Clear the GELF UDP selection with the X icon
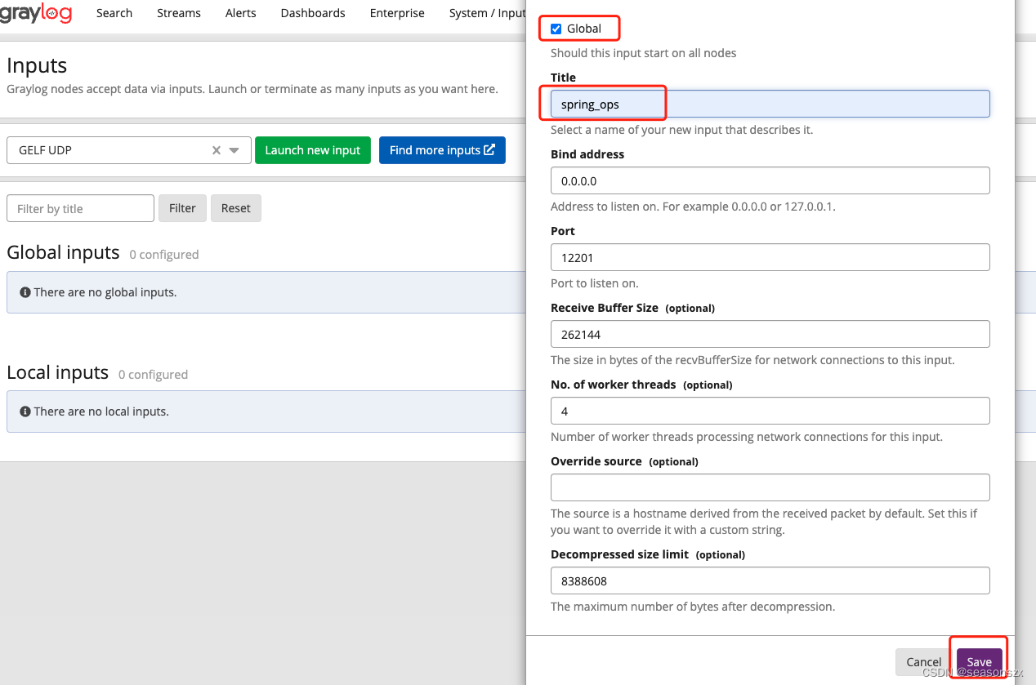Image resolution: width=1036 pixels, height=685 pixels. tap(215, 150)
